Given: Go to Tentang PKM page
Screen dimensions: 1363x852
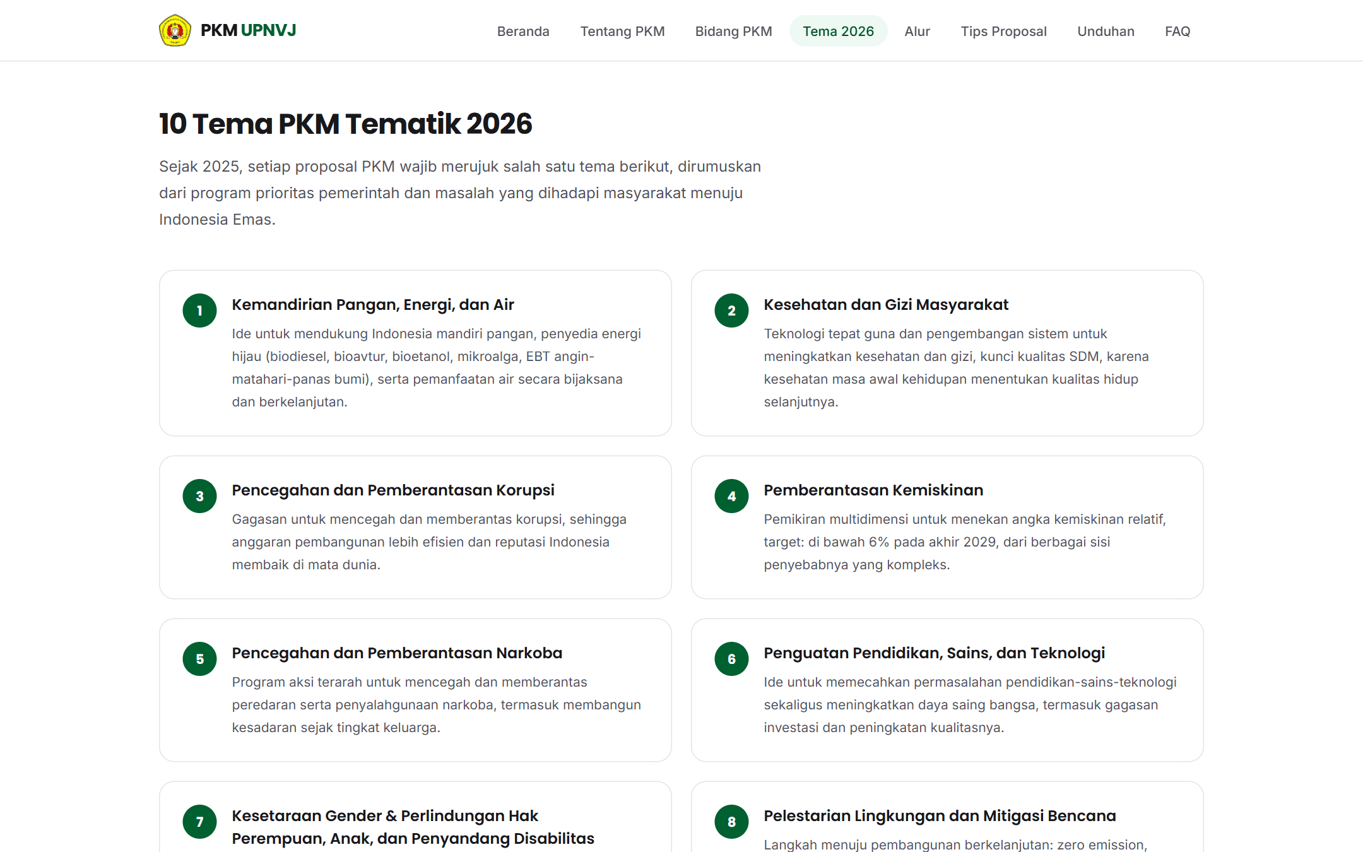Looking at the screenshot, I should [x=622, y=31].
